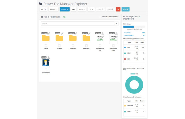185x119 pixels.
Task: Click the Global File Type Breakdown heading
Action: [x=133, y=39]
